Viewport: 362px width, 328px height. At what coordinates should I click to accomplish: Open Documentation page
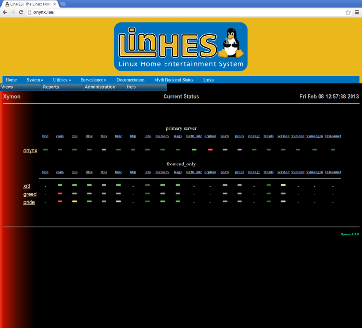[130, 80]
